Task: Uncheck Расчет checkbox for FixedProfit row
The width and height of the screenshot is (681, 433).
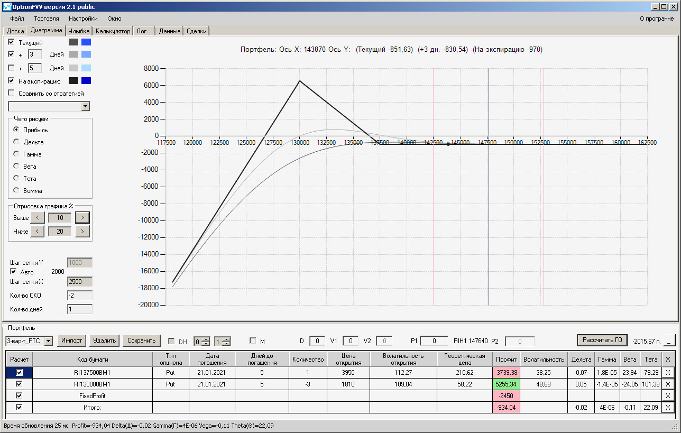Action: (20, 395)
